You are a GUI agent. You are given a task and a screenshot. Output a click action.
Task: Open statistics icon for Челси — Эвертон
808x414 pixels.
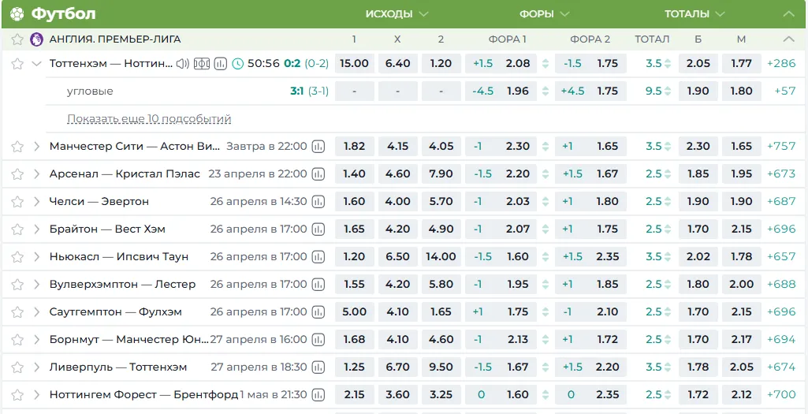click(318, 202)
